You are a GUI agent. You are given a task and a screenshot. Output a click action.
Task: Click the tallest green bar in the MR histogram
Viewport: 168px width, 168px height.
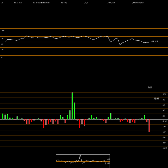(72, 106)
